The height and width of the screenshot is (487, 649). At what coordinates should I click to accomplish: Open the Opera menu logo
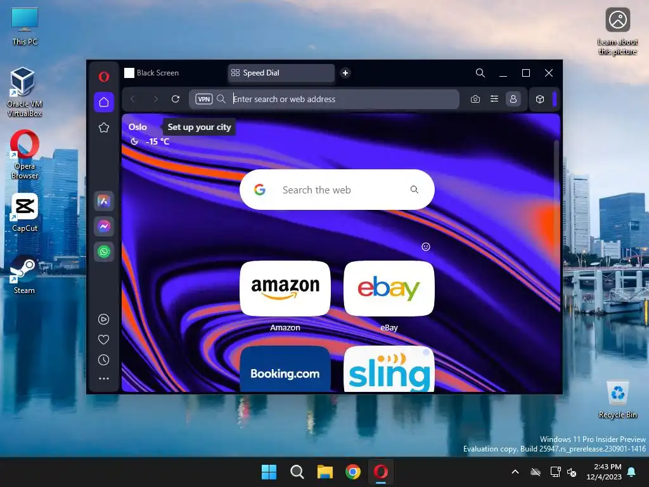[104, 77]
